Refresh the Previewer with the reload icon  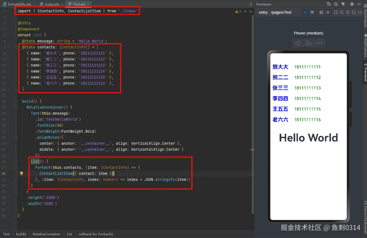point(336,4)
